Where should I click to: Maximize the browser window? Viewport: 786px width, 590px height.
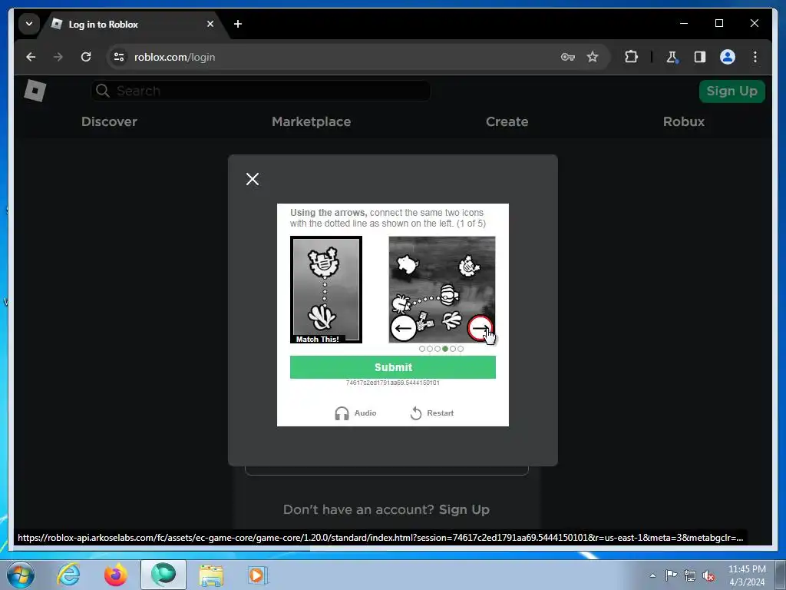tap(718, 23)
